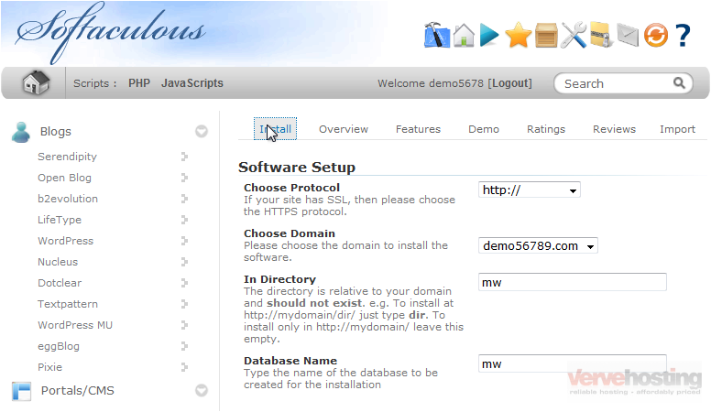The image size is (711, 412).
Task: Switch to the Features tab
Action: 418,129
